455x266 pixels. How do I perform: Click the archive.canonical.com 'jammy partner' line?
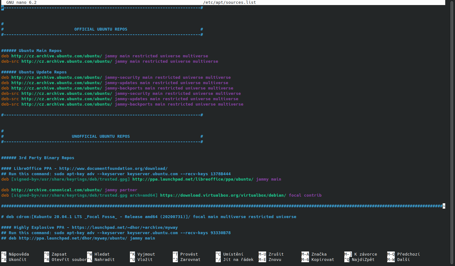(x=69, y=190)
